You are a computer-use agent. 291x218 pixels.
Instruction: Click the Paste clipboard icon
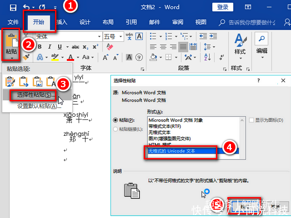11,40
